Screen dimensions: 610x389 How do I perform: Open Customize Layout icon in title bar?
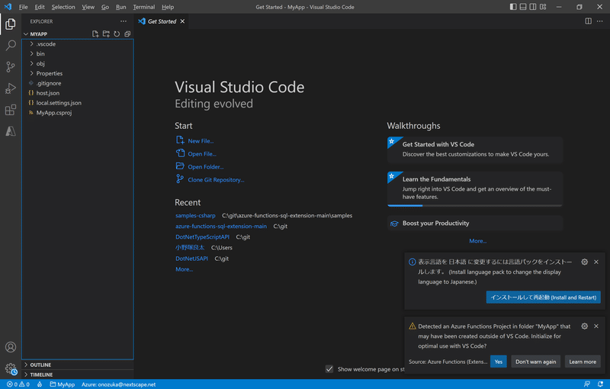click(543, 7)
